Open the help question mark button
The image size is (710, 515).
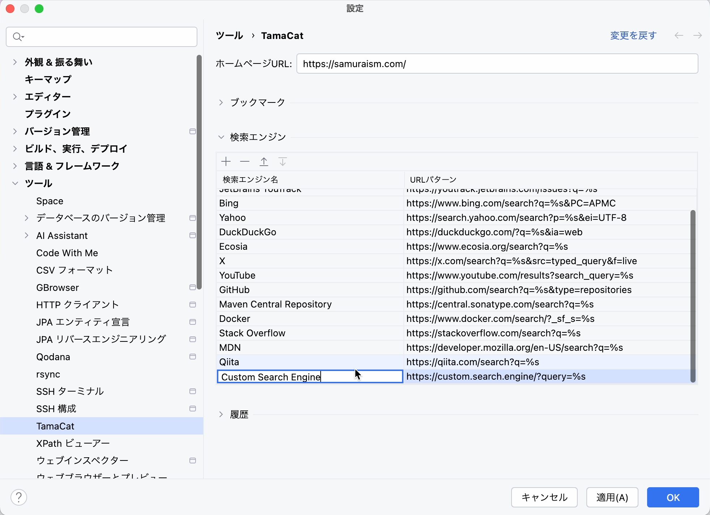[x=19, y=497]
